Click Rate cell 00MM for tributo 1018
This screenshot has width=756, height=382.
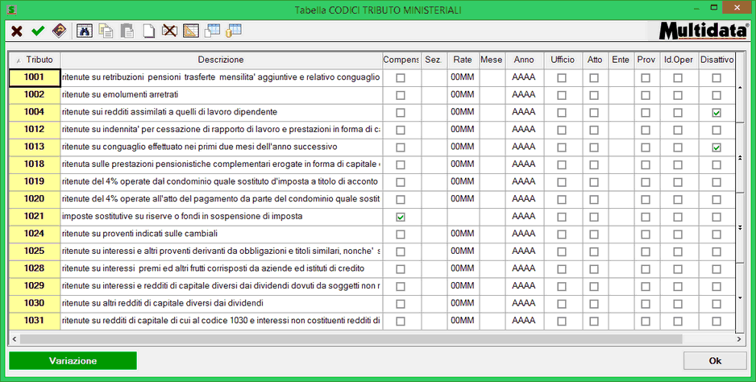463,164
